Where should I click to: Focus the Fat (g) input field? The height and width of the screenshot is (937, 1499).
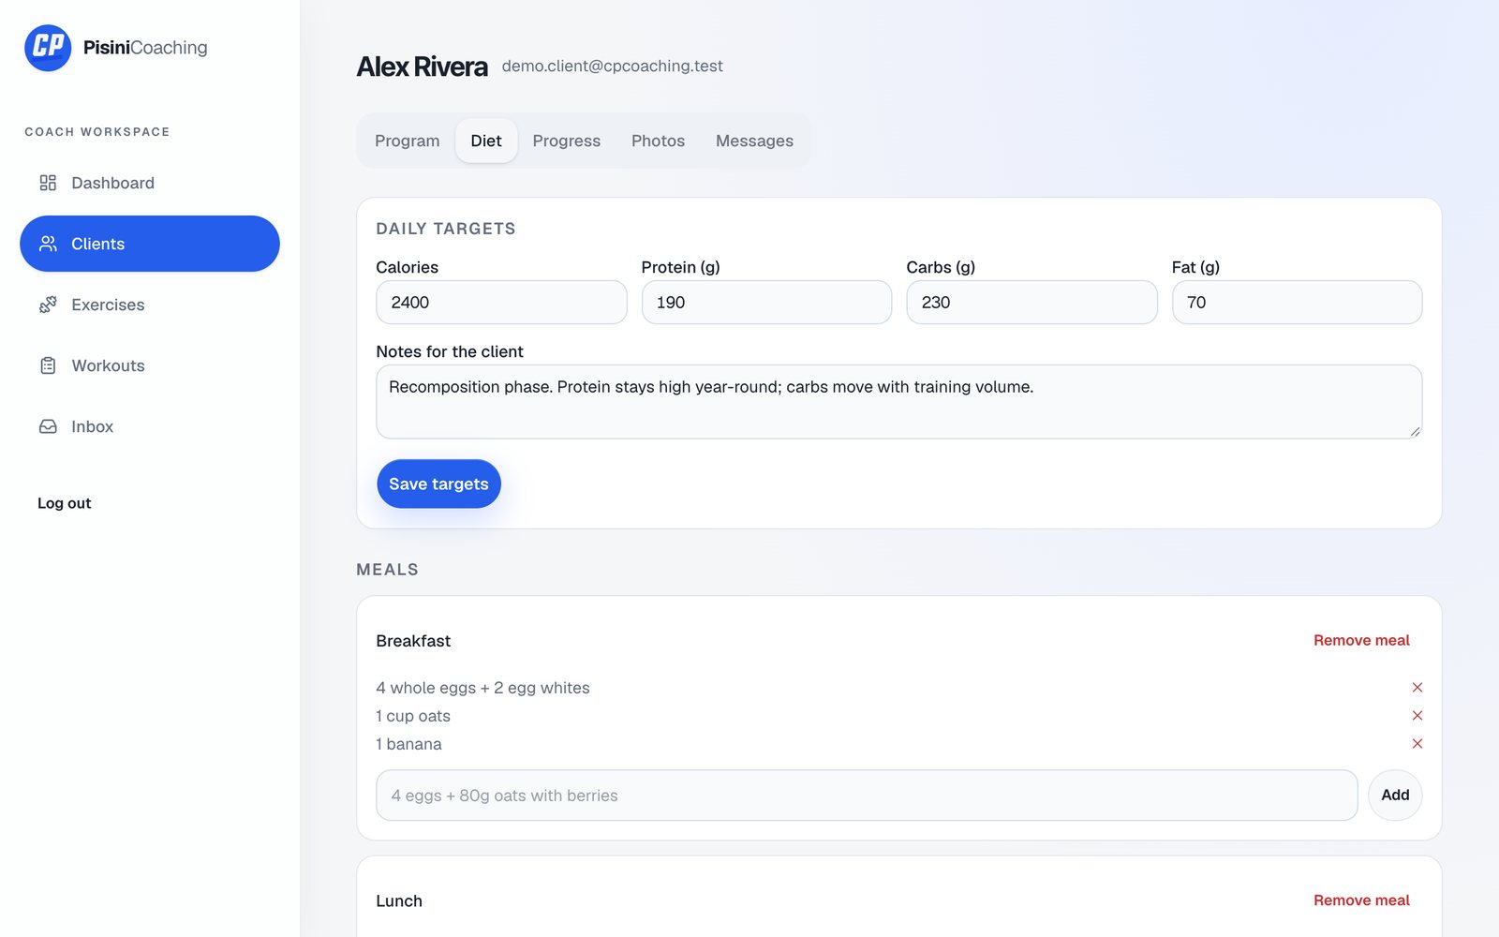tap(1297, 303)
